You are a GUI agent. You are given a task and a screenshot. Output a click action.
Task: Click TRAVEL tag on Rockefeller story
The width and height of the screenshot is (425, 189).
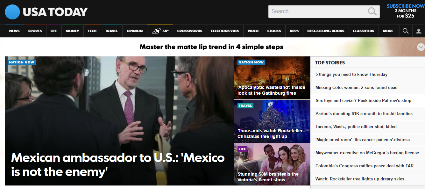click(245, 105)
